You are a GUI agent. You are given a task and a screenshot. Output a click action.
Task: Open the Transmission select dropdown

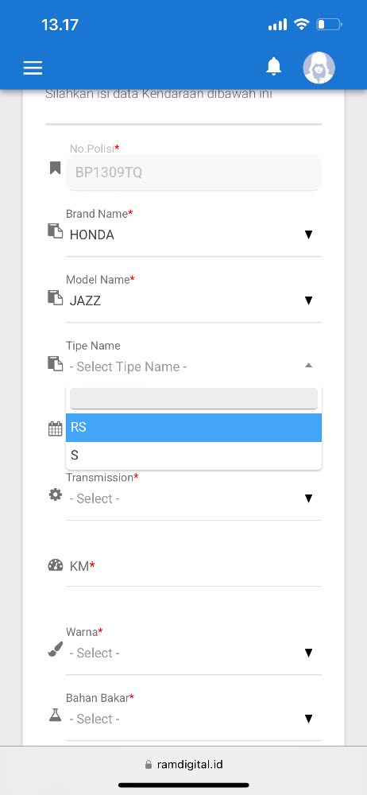point(194,498)
